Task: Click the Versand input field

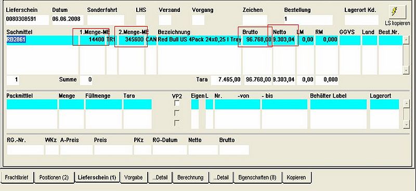Action: tap(165, 20)
